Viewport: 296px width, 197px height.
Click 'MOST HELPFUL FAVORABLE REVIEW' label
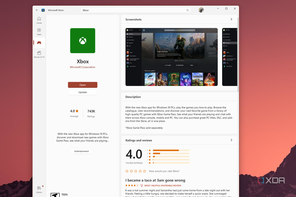click(163, 186)
